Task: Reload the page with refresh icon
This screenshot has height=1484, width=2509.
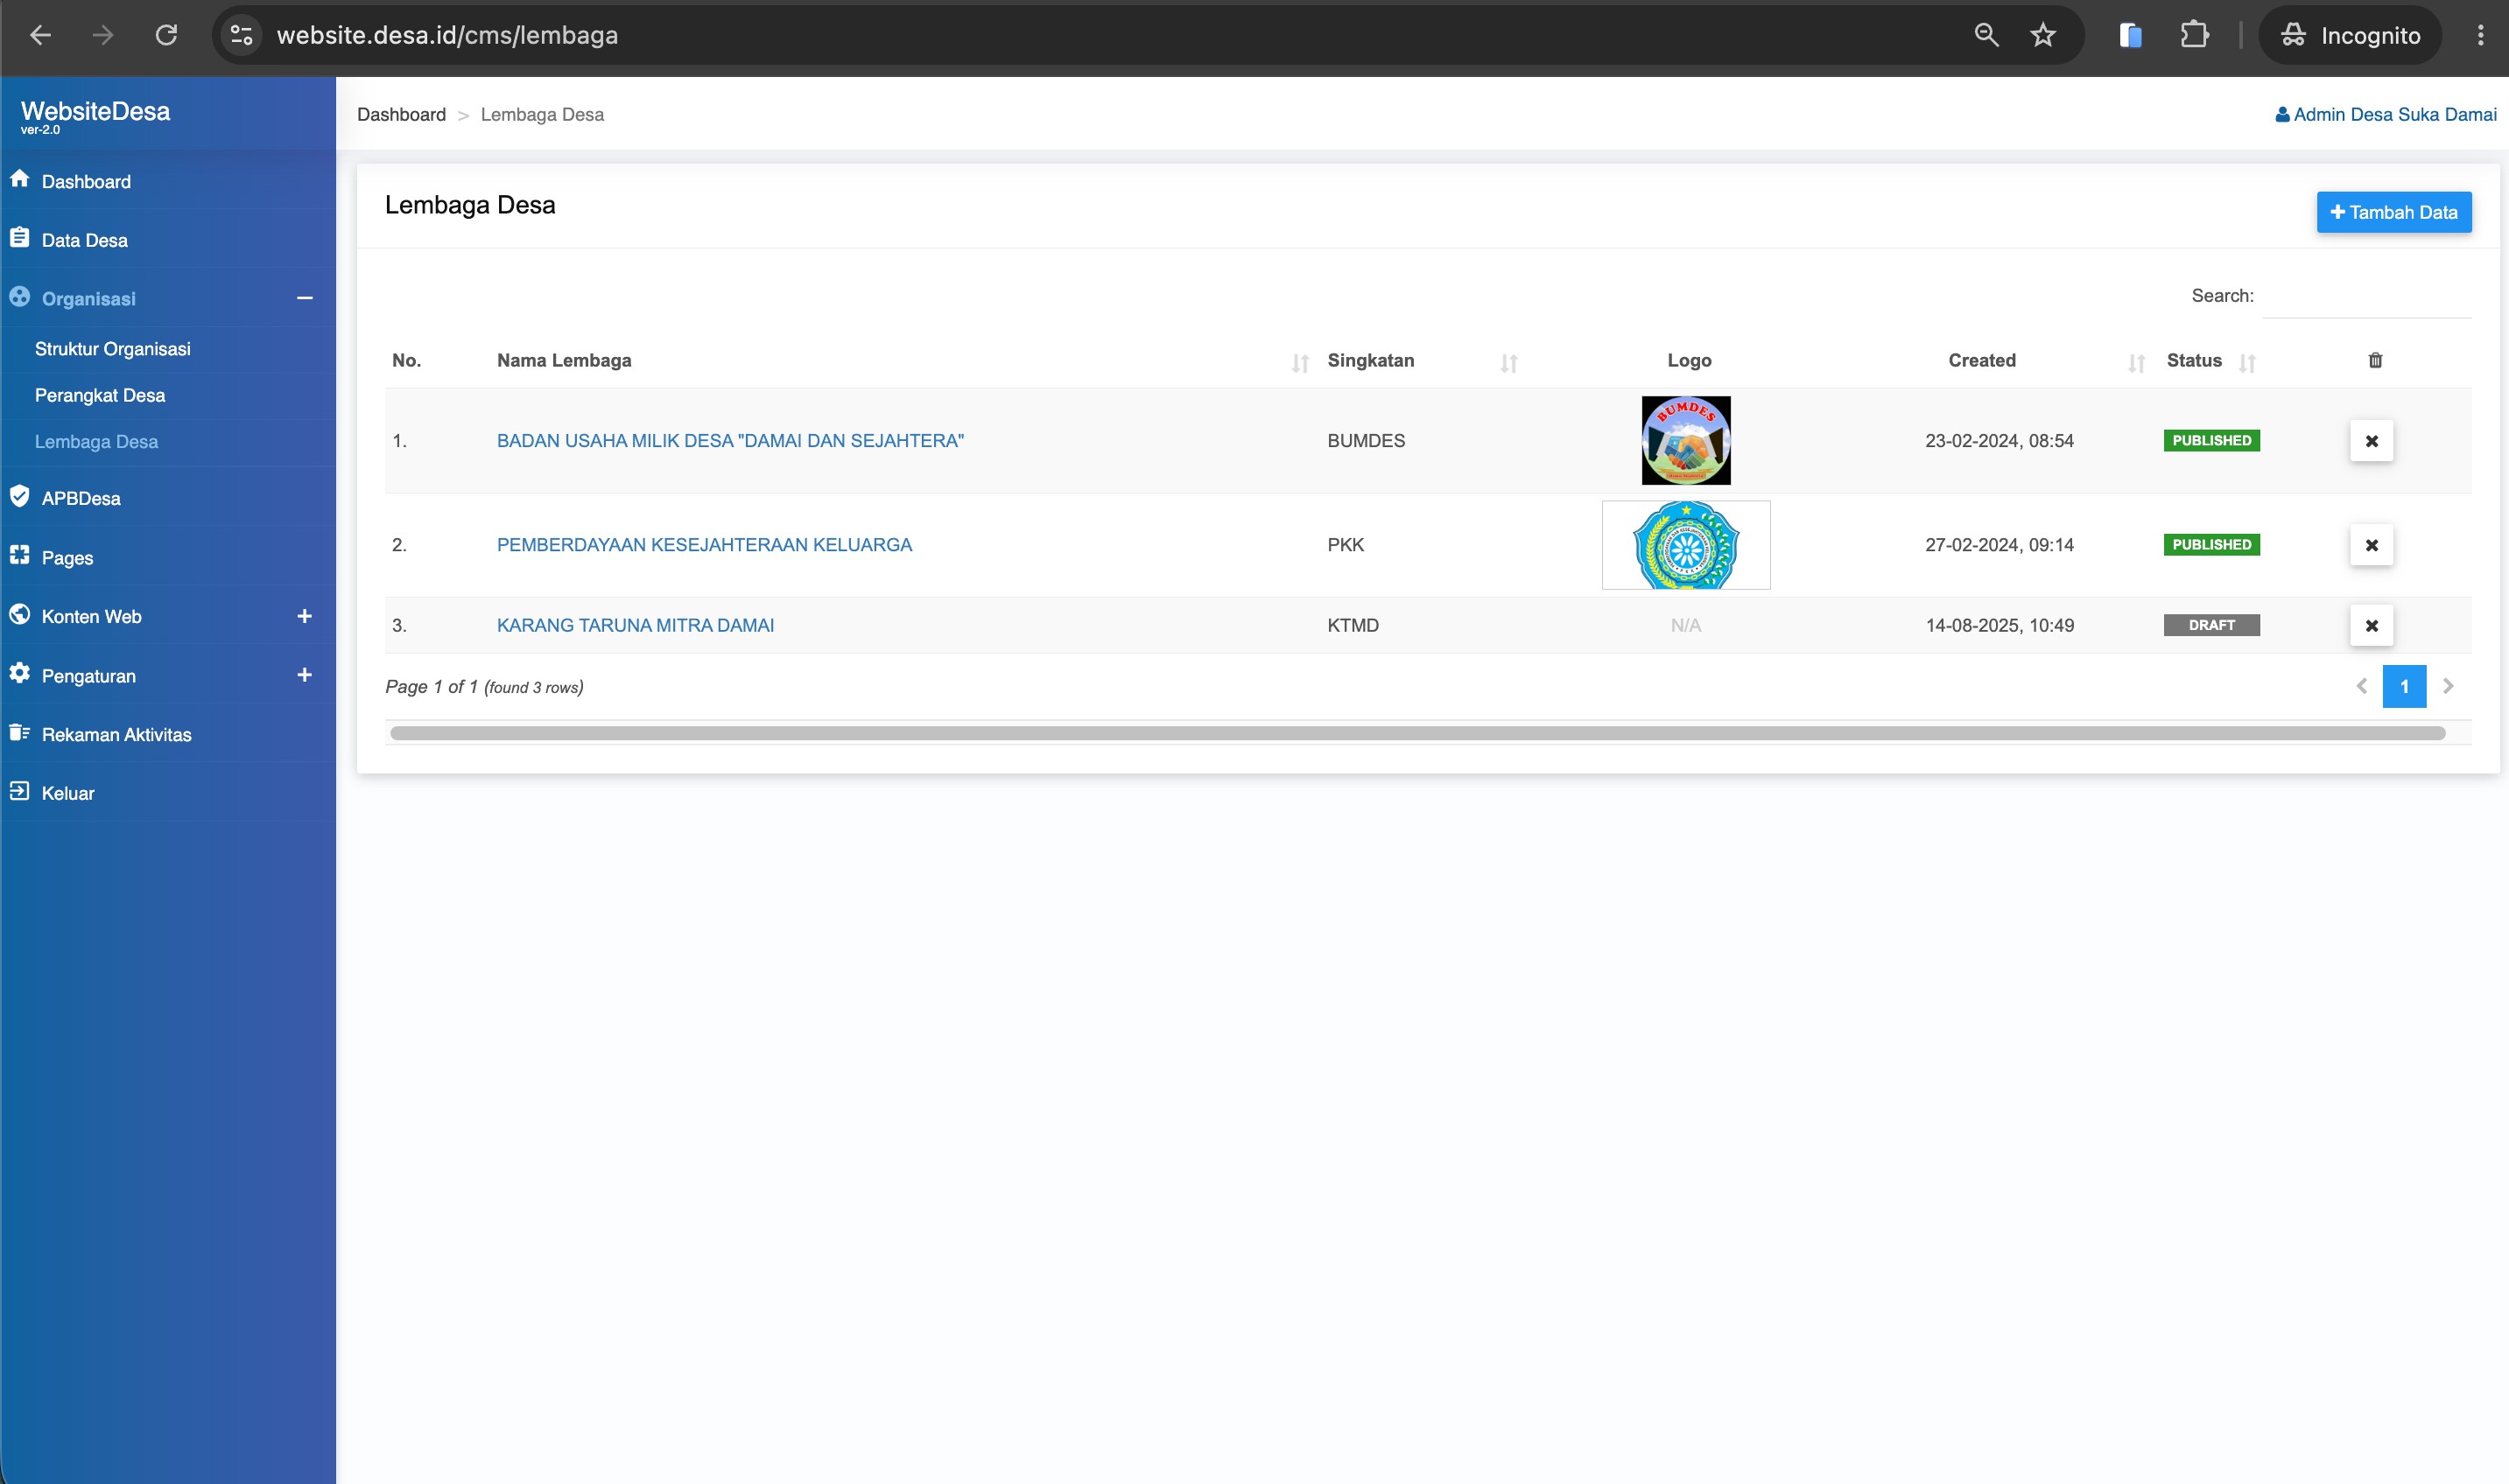Action: coord(166,35)
